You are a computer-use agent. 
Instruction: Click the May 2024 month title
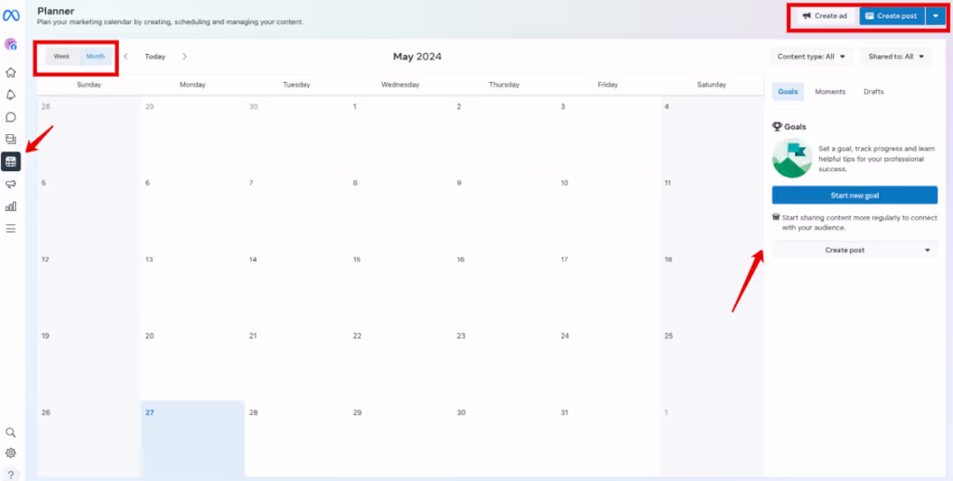(416, 57)
